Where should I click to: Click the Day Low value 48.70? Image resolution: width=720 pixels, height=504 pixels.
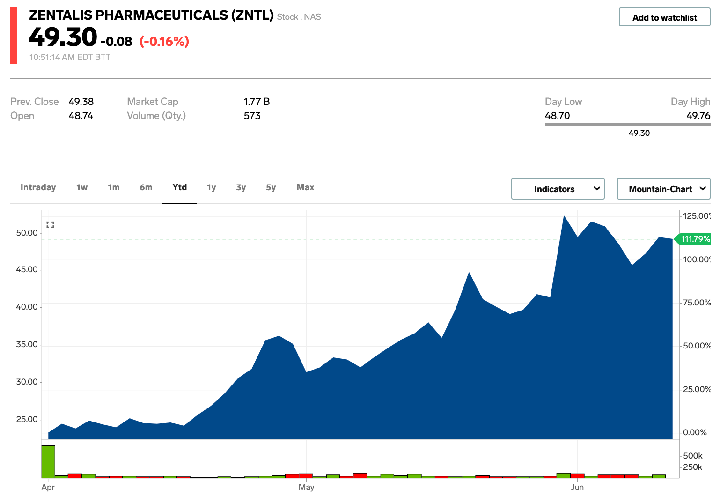(558, 116)
